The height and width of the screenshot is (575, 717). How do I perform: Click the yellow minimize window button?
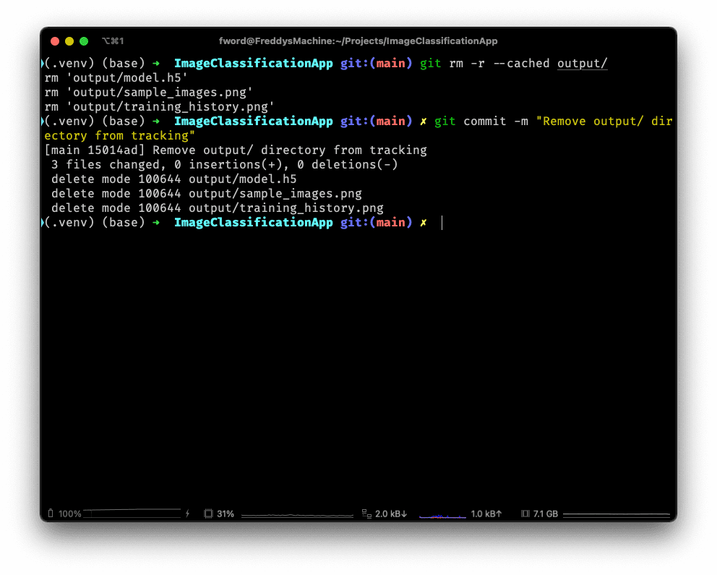click(69, 41)
